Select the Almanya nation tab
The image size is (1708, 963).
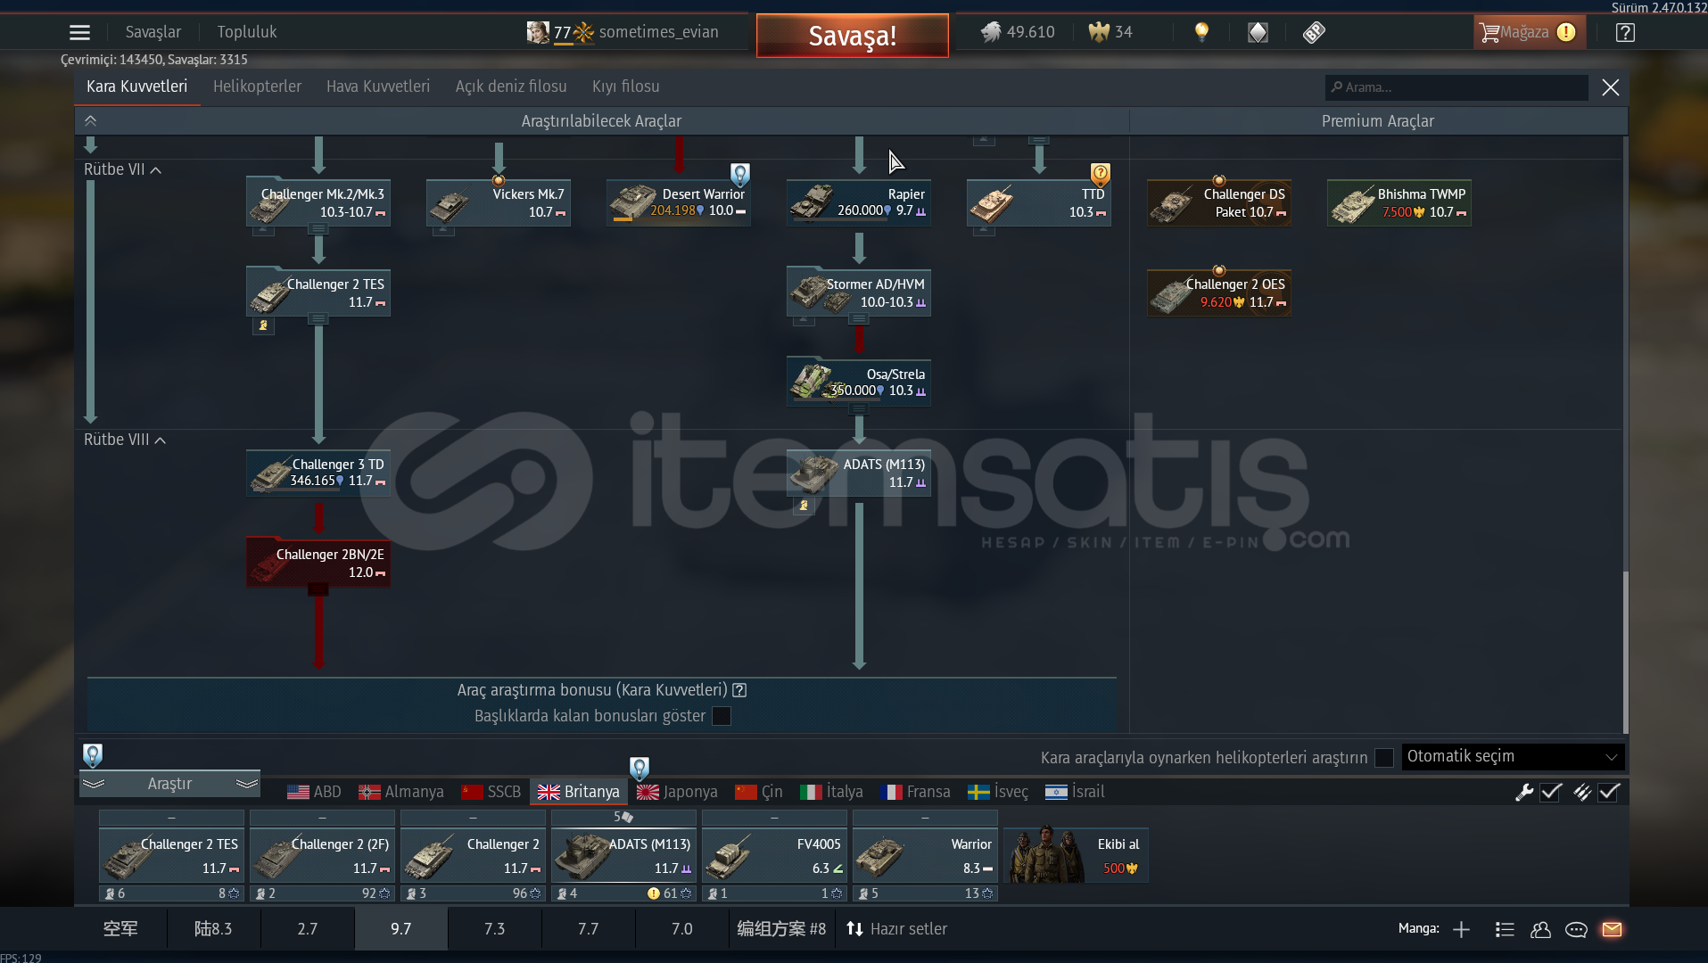(401, 792)
